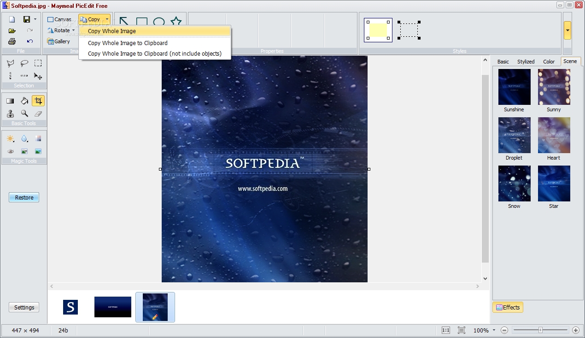Select the brightness sun magic tool
Screen dimensions: 585x338
pyautogui.click(x=10, y=138)
